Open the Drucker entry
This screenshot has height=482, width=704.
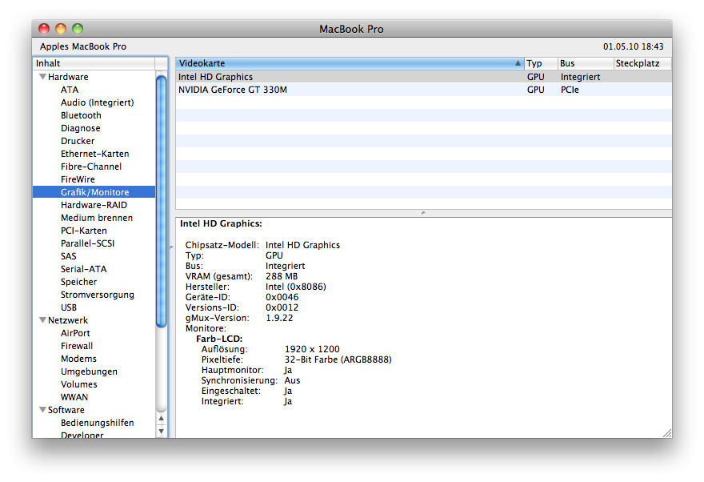[x=78, y=141]
